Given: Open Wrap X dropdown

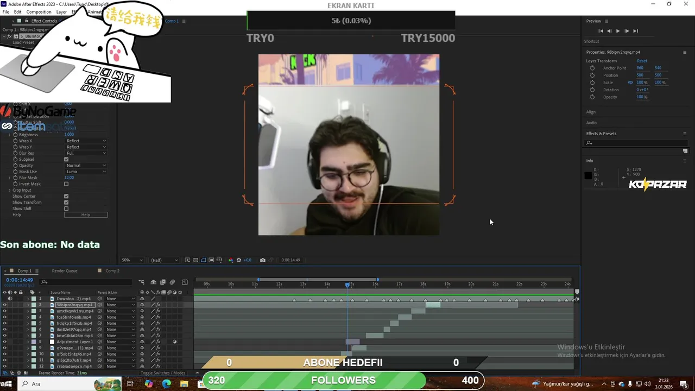Looking at the screenshot, I should click(x=86, y=141).
